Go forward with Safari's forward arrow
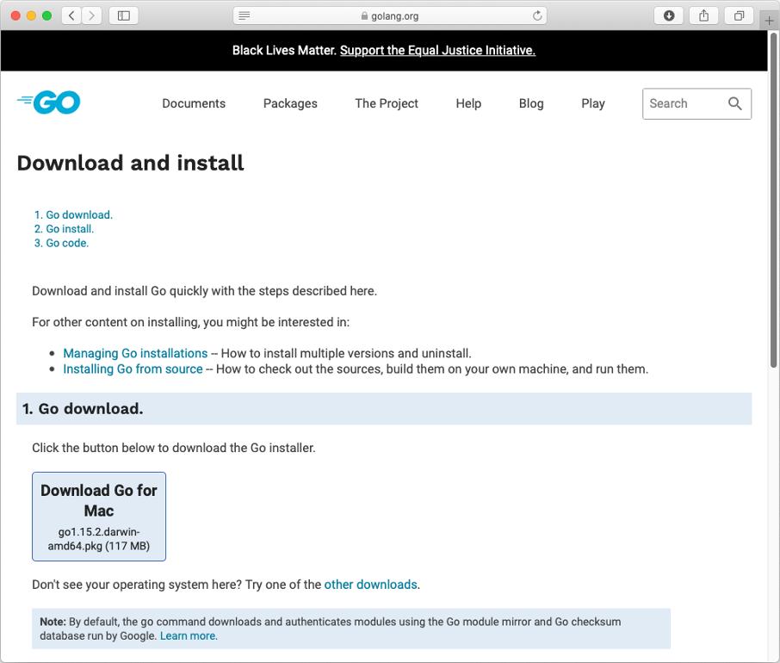Image resolution: width=780 pixels, height=663 pixels. [91, 15]
